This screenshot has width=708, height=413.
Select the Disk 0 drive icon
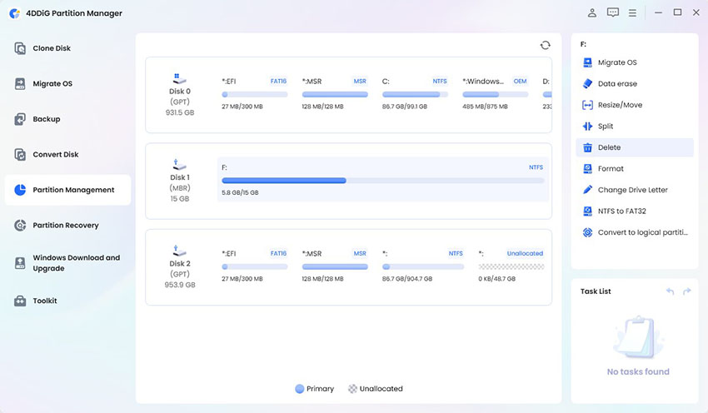tap(180, 77)
